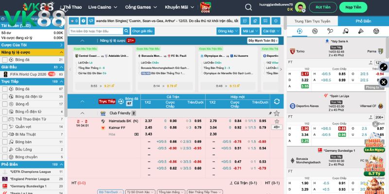Collapse the Club Friendly league row
This screenshot has width=389, height=194.
(82, 113)
